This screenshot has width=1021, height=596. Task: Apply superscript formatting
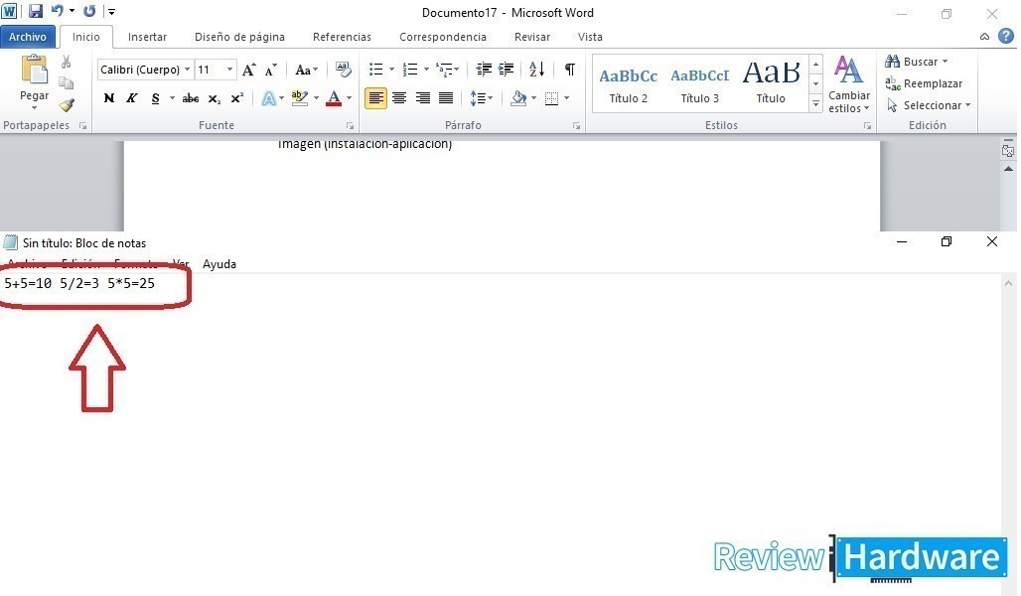pos(237,98)
